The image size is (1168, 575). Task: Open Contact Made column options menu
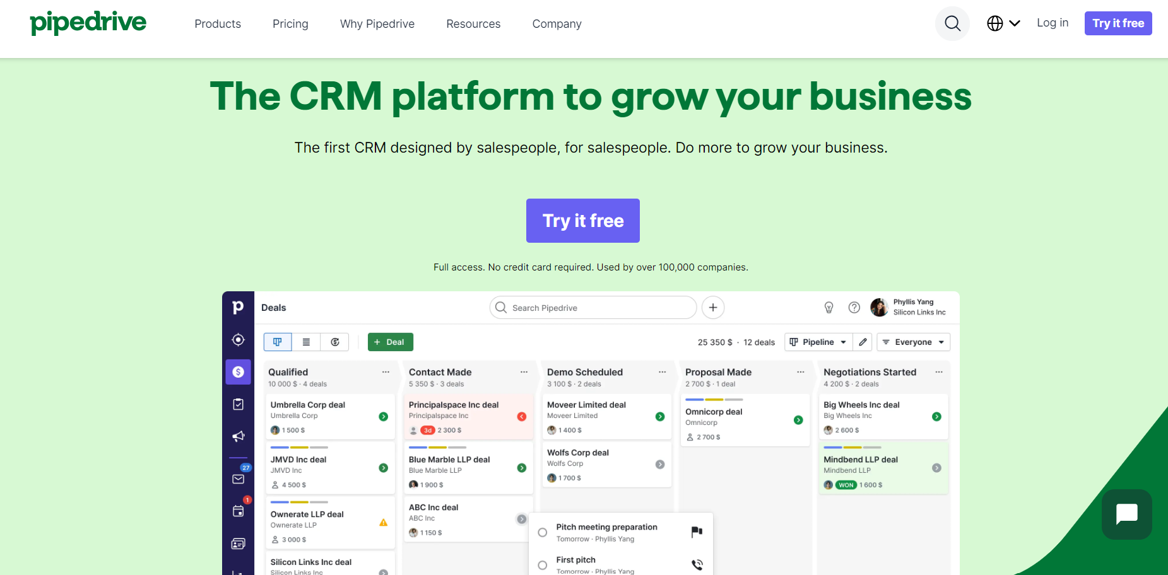pos(524,372)
